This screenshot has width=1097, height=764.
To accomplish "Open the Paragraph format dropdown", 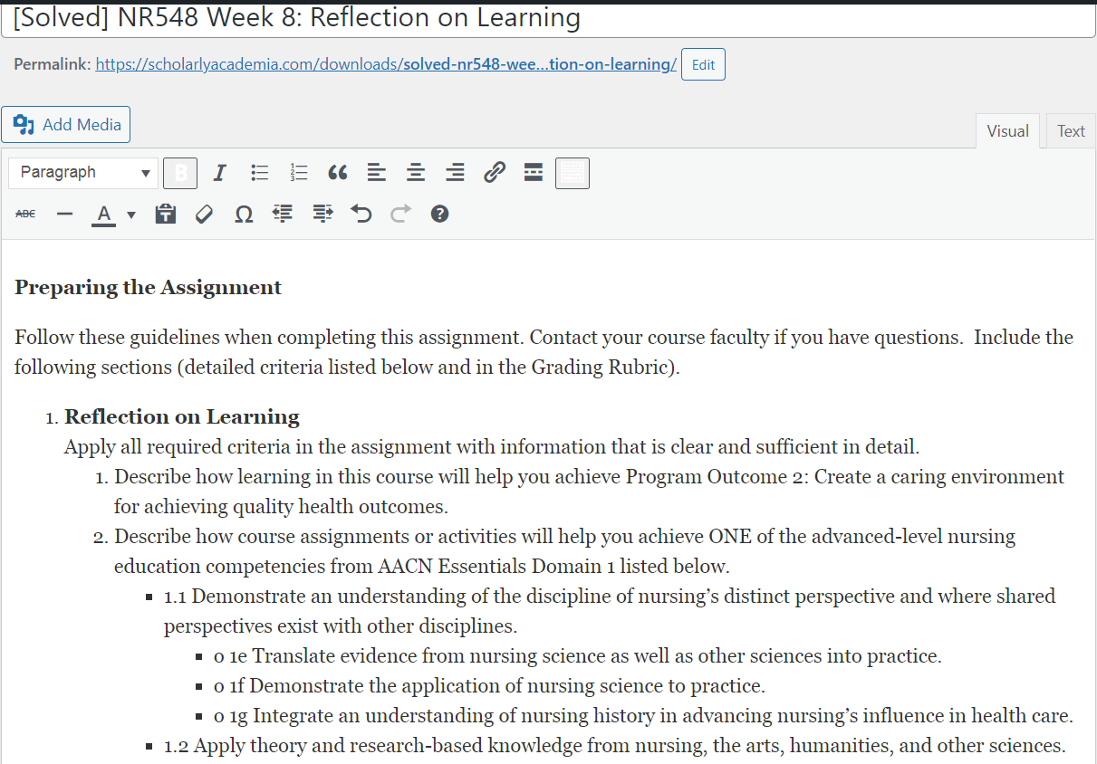I will [x=83, y=173].
